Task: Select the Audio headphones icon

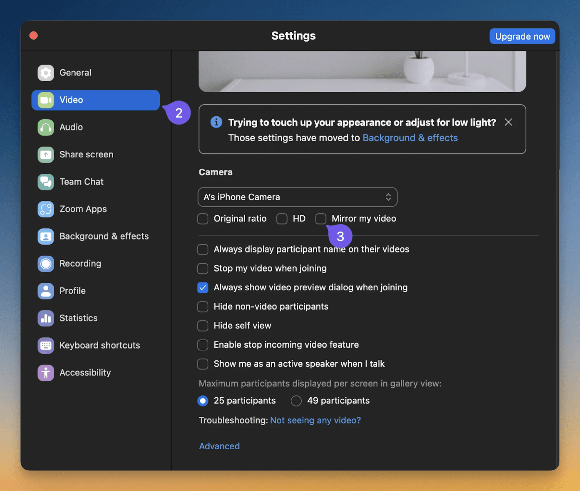Action: pos(46,127)
